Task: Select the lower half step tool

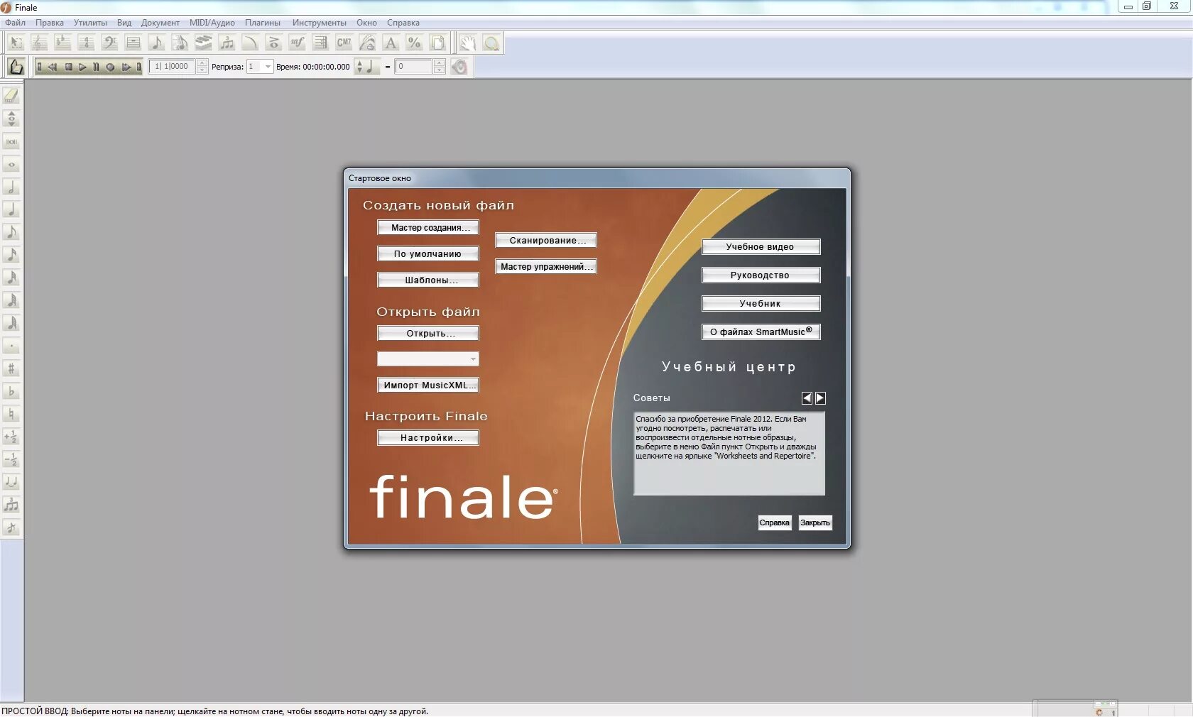Action: point(11,459)
